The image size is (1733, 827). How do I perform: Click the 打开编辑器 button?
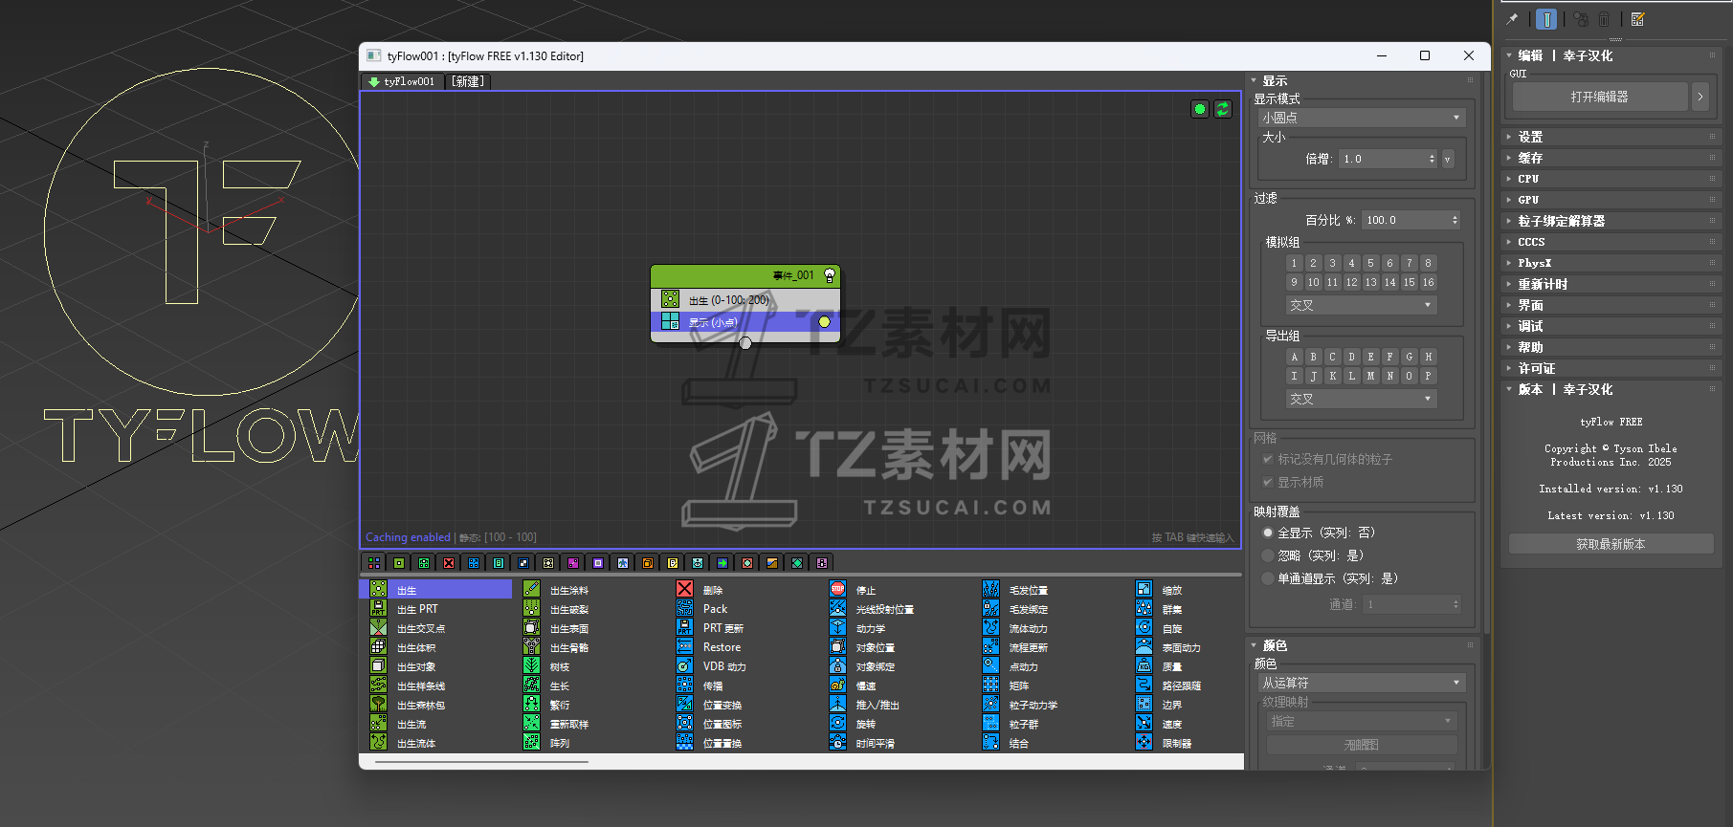coord(1599,97)
